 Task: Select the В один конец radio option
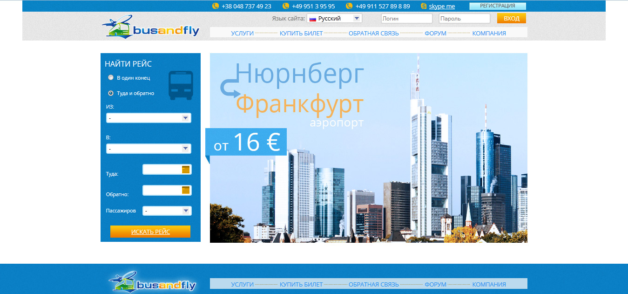[x=111, y=77]
